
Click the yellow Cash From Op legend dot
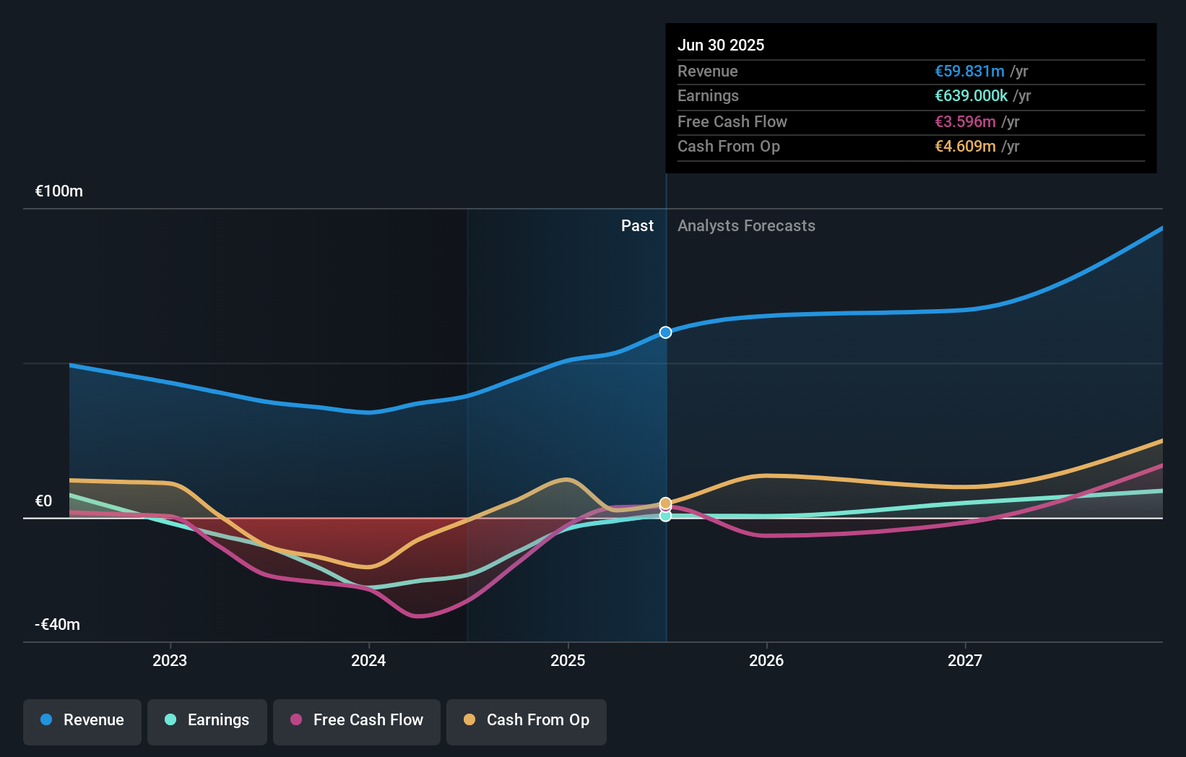[469, 720]
